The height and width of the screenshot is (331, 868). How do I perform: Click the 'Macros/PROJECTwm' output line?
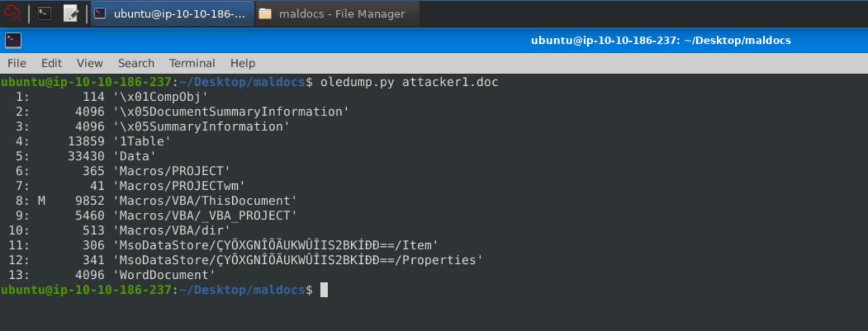[182, 186]
